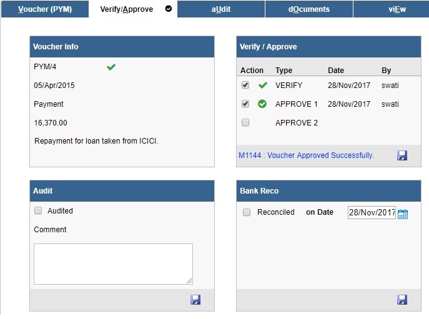Click the Voucher Info panel header
The width and height of the screenshot is (429, 319).
pyautogui.click(x=122, y=47)
